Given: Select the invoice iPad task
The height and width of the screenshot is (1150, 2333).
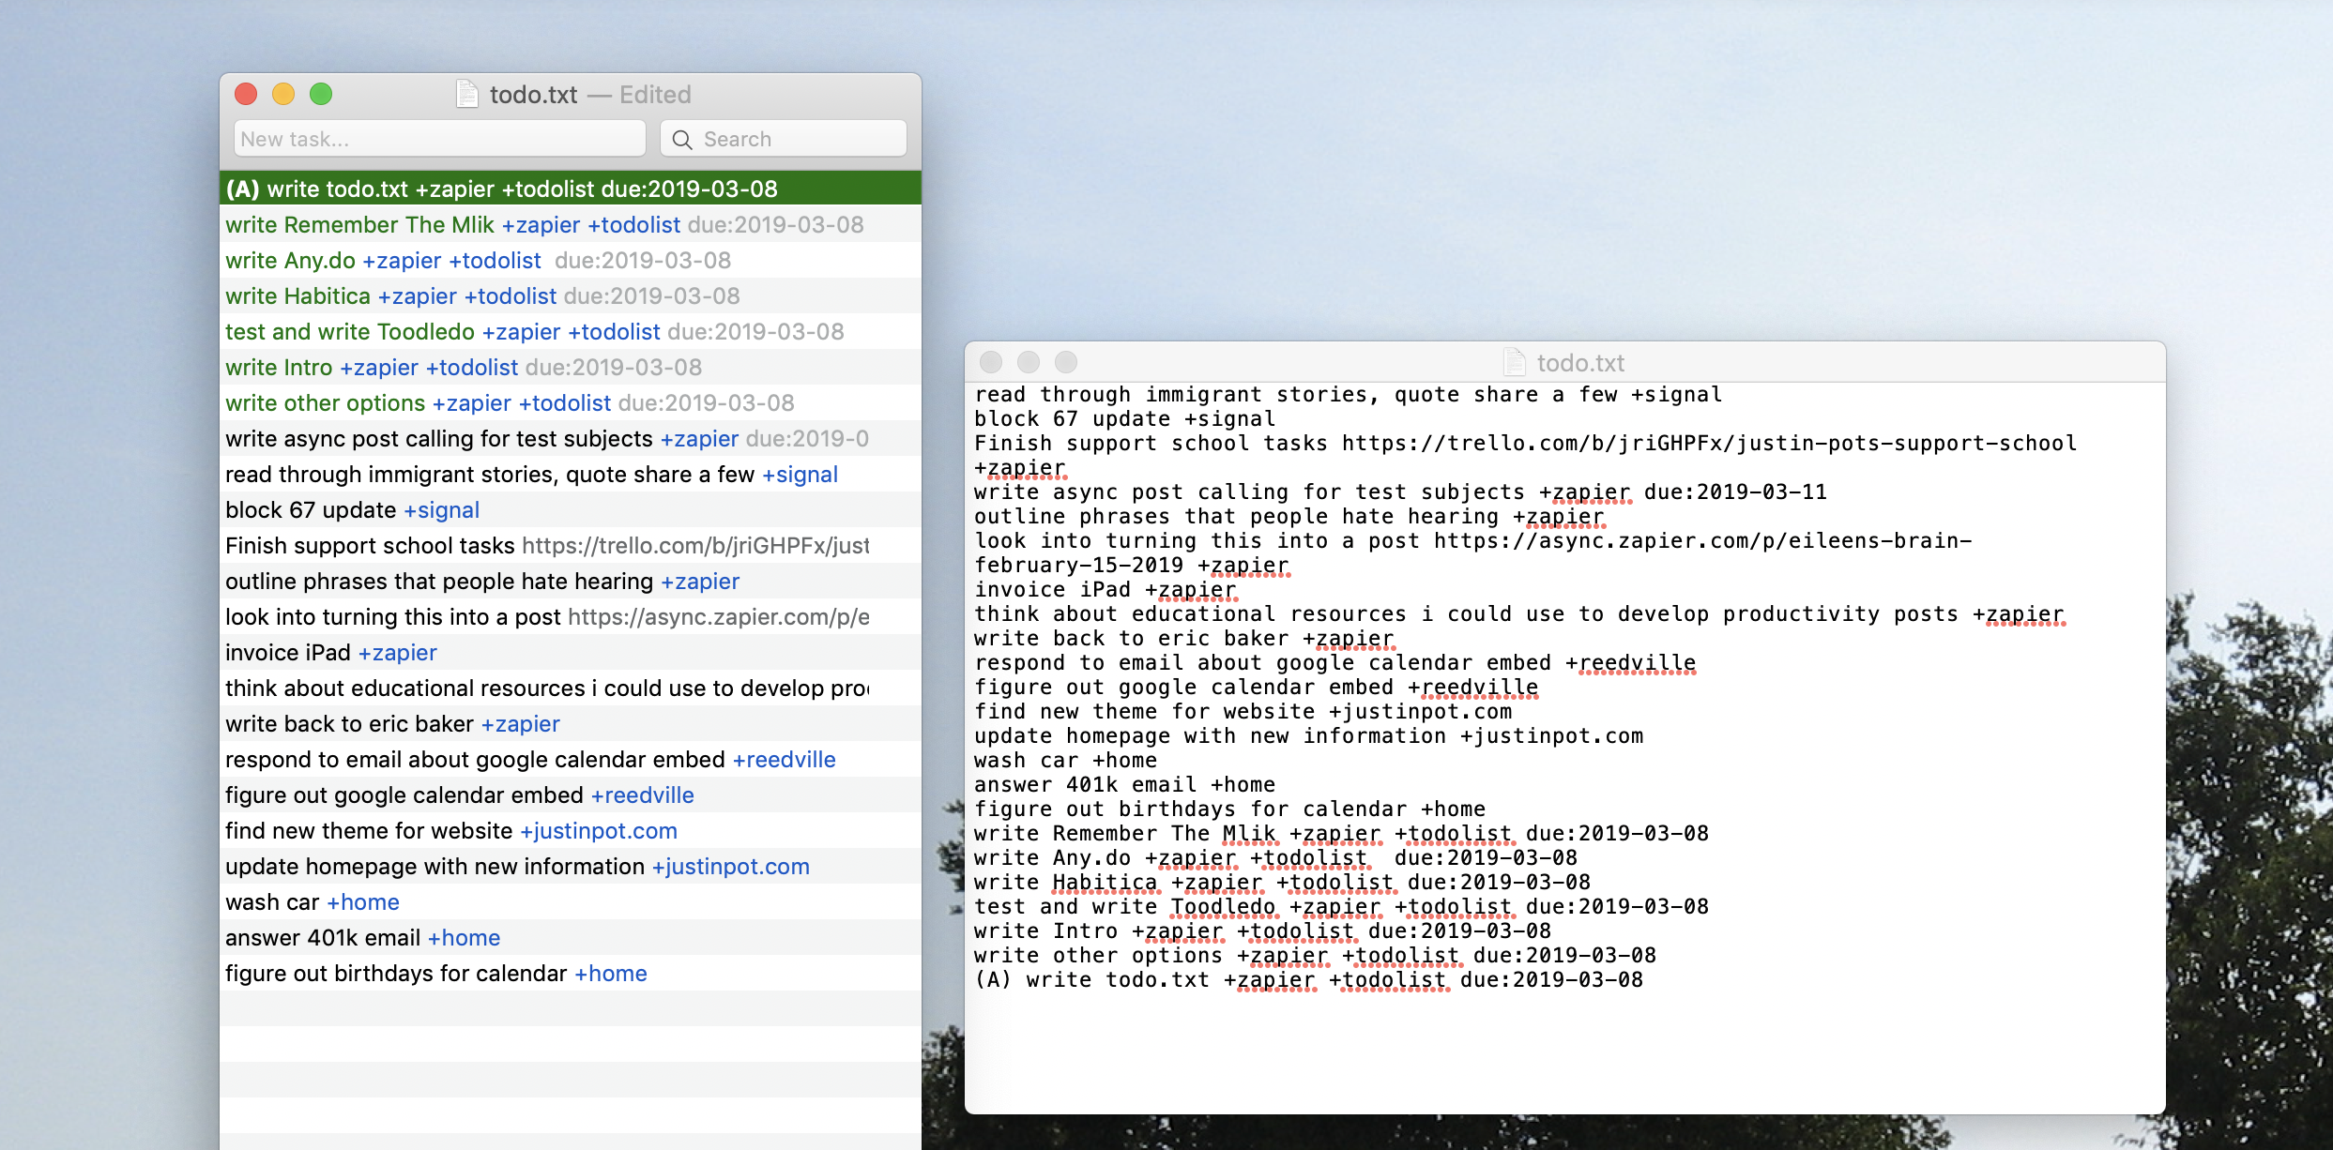Looking at the screenshot, I should pyautogui.click(x=287, y=653).
